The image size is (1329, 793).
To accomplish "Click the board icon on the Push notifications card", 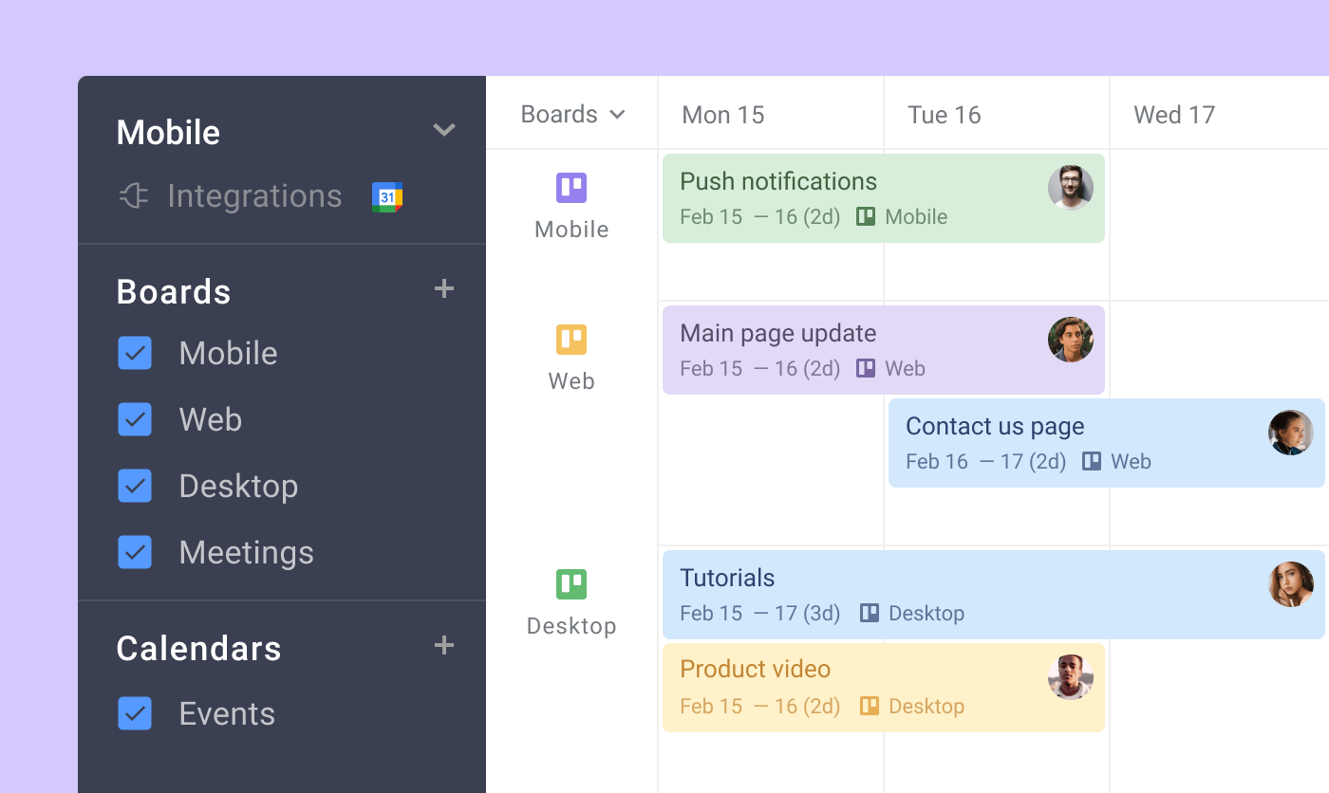I will coord(865,216).
